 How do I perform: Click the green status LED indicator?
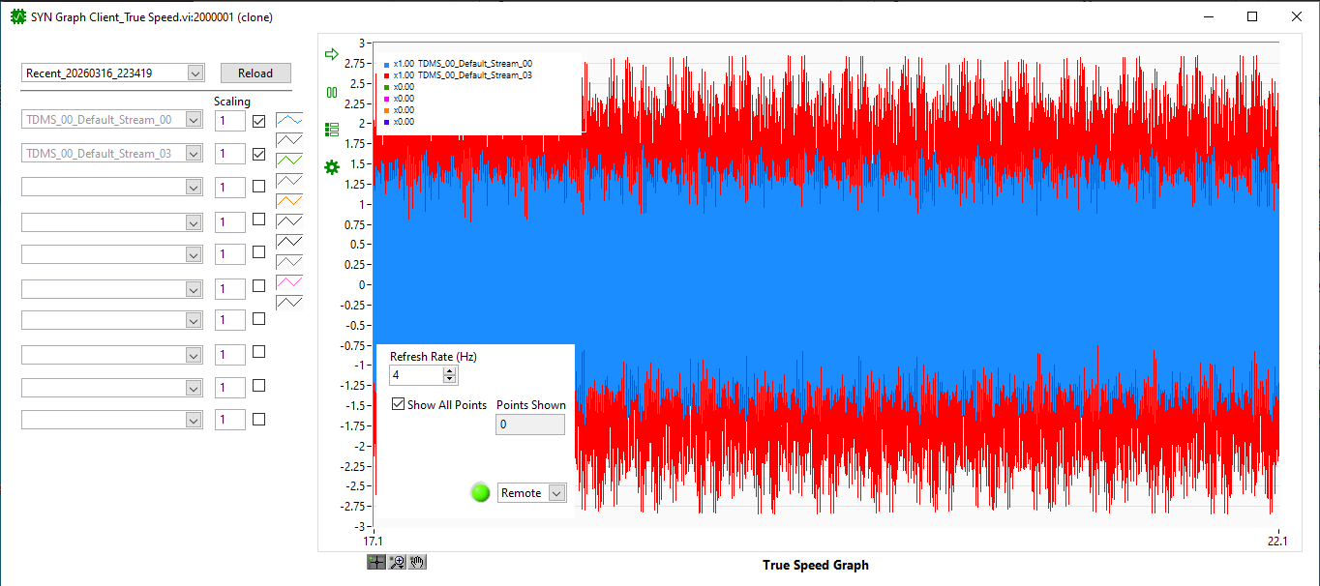click(481, 493)
